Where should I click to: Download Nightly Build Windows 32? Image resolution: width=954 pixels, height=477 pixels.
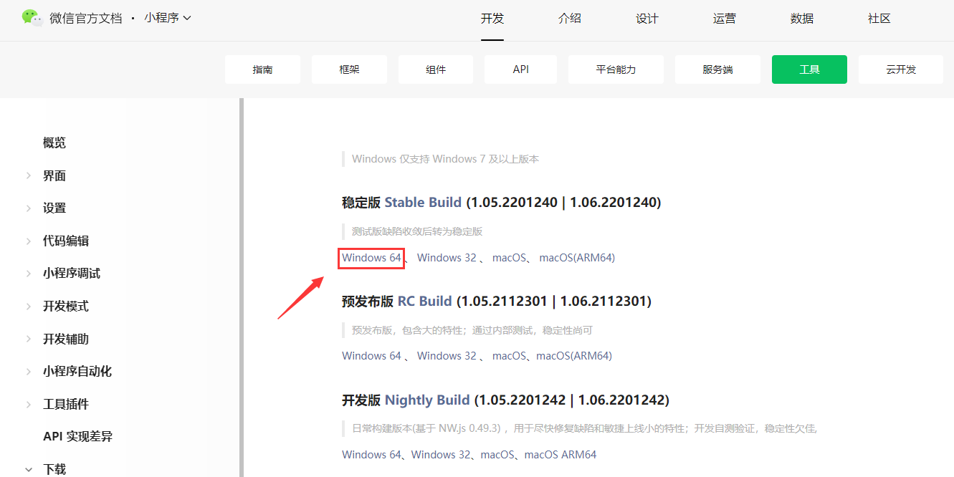coord(441,454)
